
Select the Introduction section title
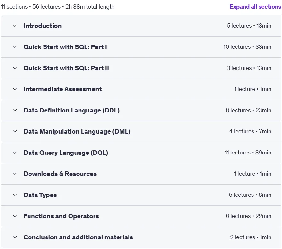click(43, 26)
